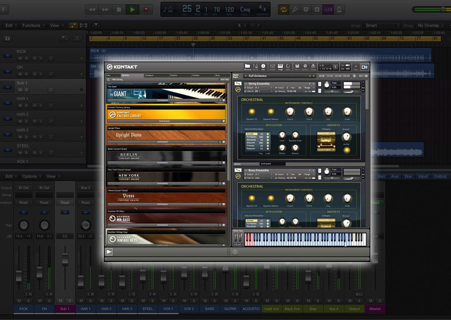This screenshot has height=320, width=451.
Task: Toggle the yellow Cycle loop button
Action: point(284,9)
